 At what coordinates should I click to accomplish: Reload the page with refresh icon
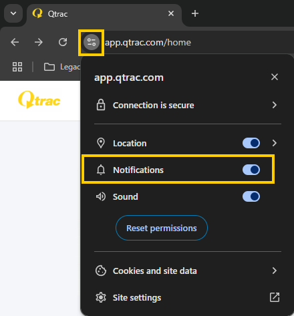point(63,42)
